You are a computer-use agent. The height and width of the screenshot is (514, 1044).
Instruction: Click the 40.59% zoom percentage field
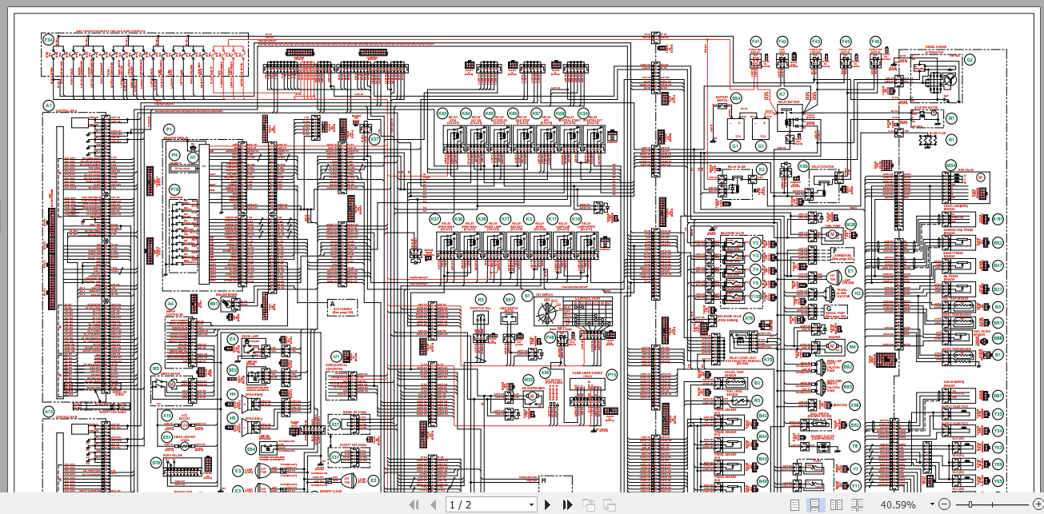click(x=898, y=505)
